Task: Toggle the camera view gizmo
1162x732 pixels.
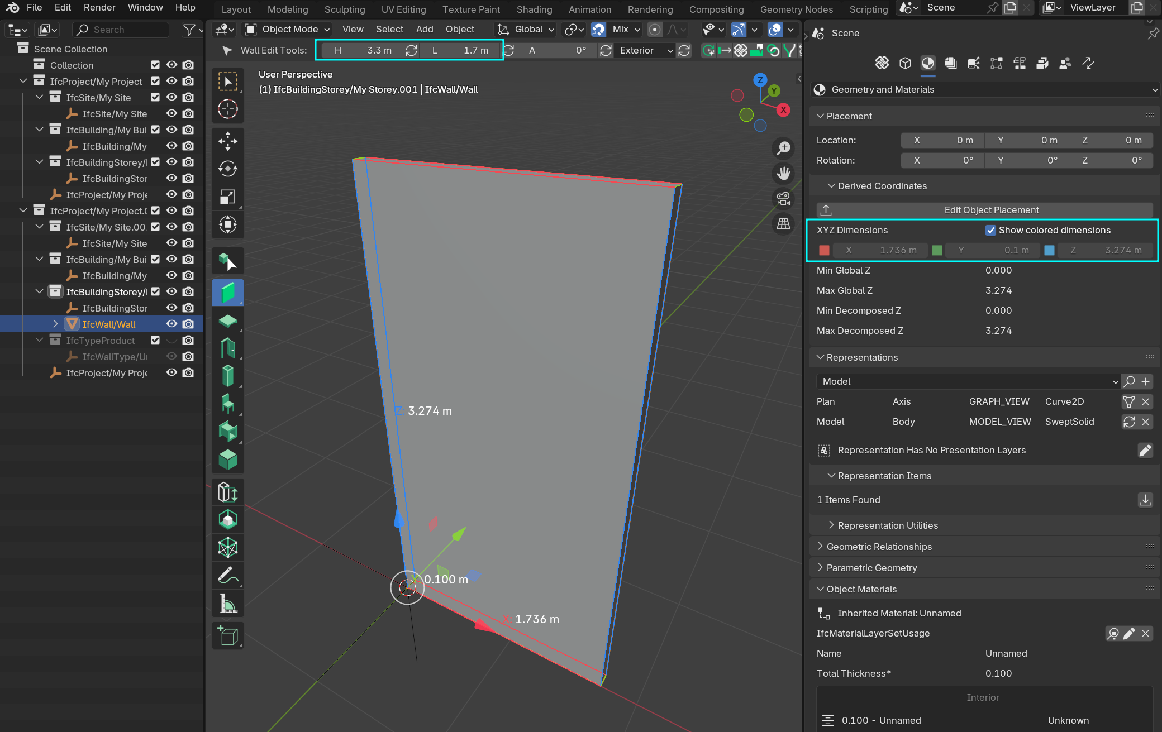Action: pos(784,198)
